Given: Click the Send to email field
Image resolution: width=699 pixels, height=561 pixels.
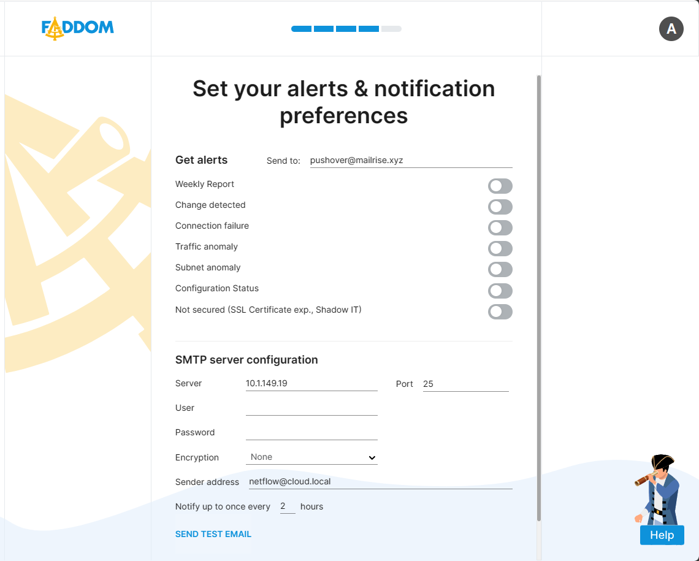Looking at the screenshot, I should (411, 161).
